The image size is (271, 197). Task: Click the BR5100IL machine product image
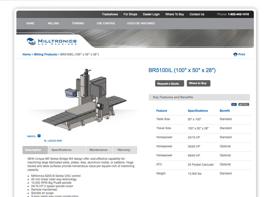pos(84,100)
